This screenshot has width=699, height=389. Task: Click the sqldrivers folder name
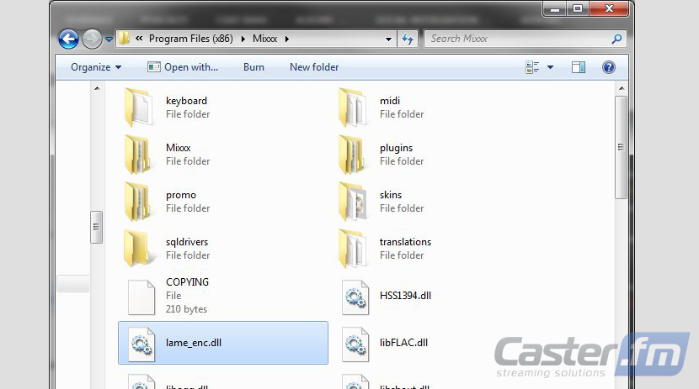(187, 242)
